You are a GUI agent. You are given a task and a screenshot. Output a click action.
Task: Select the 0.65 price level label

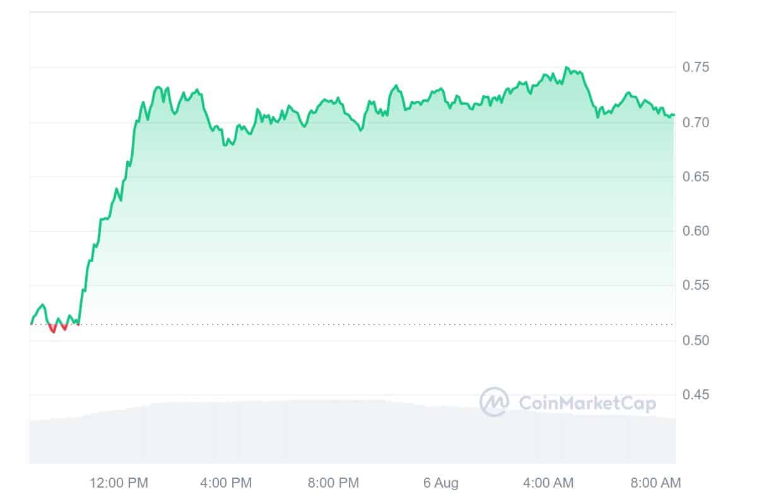(x=695, y=176)
